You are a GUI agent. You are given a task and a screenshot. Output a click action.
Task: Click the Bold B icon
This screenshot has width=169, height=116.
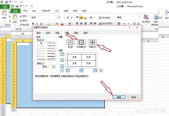tap(33, 24)
